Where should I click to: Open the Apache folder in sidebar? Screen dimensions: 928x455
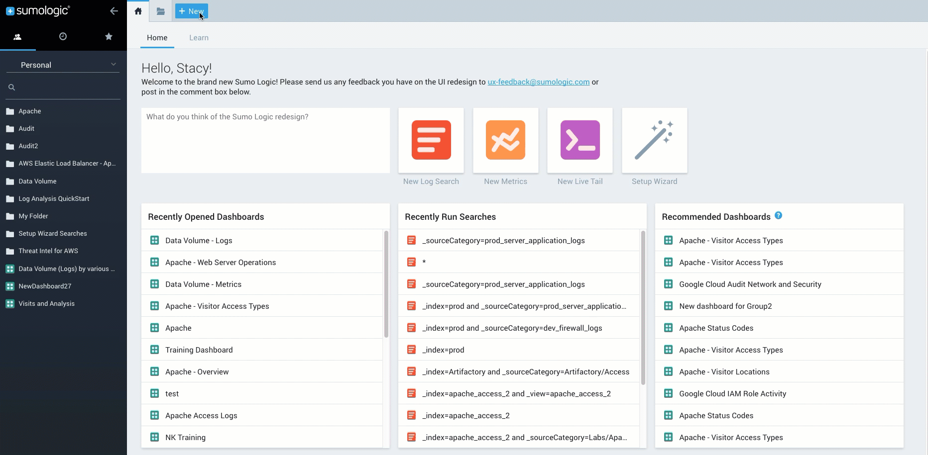point(30,111)
